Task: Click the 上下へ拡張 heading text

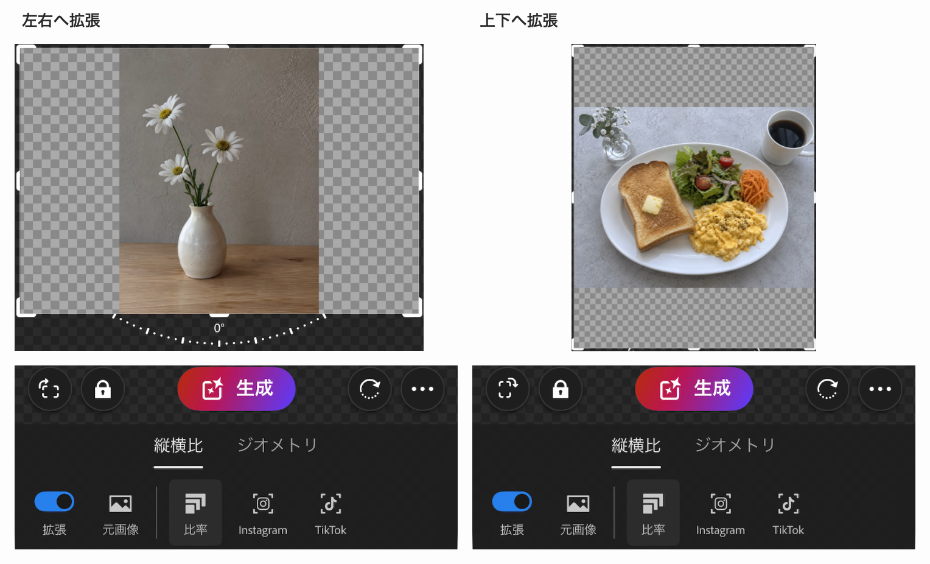Action: click(519, 21)
